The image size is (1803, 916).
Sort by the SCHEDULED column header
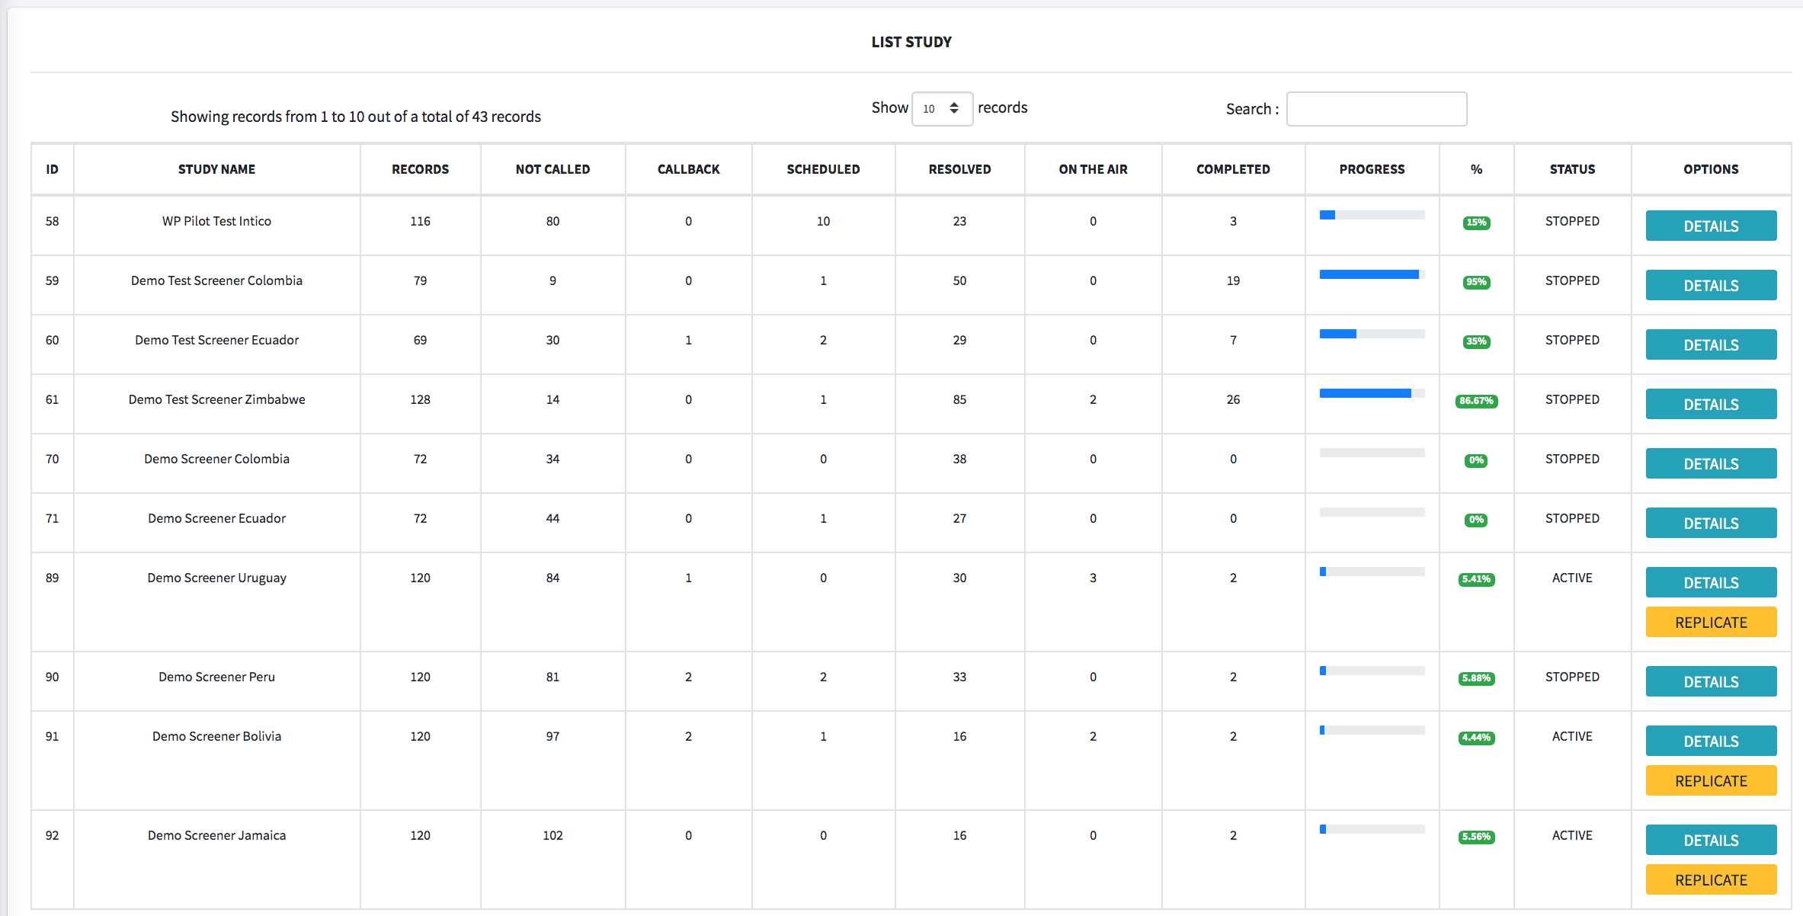coord(823,169)
